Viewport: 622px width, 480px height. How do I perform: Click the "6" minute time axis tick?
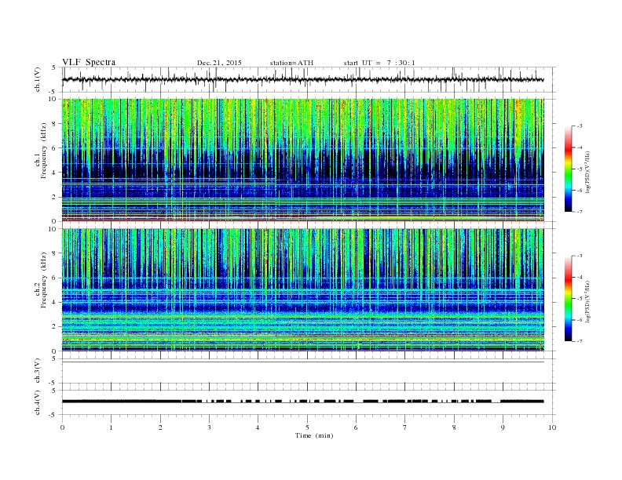pyautogui.click(x=356, y=427)
